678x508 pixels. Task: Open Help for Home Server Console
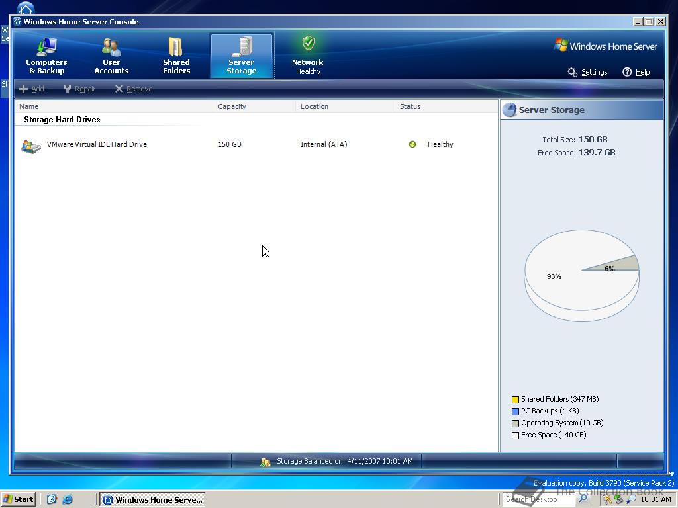coord(636,72)
